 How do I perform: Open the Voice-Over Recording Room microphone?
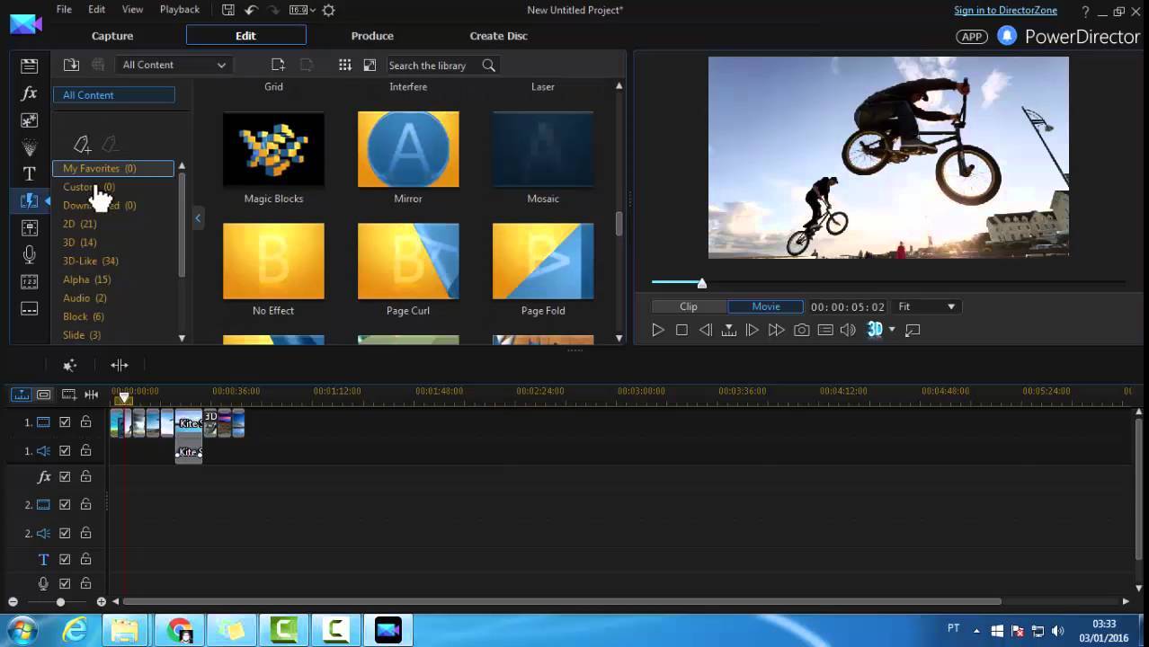[29, 255]
